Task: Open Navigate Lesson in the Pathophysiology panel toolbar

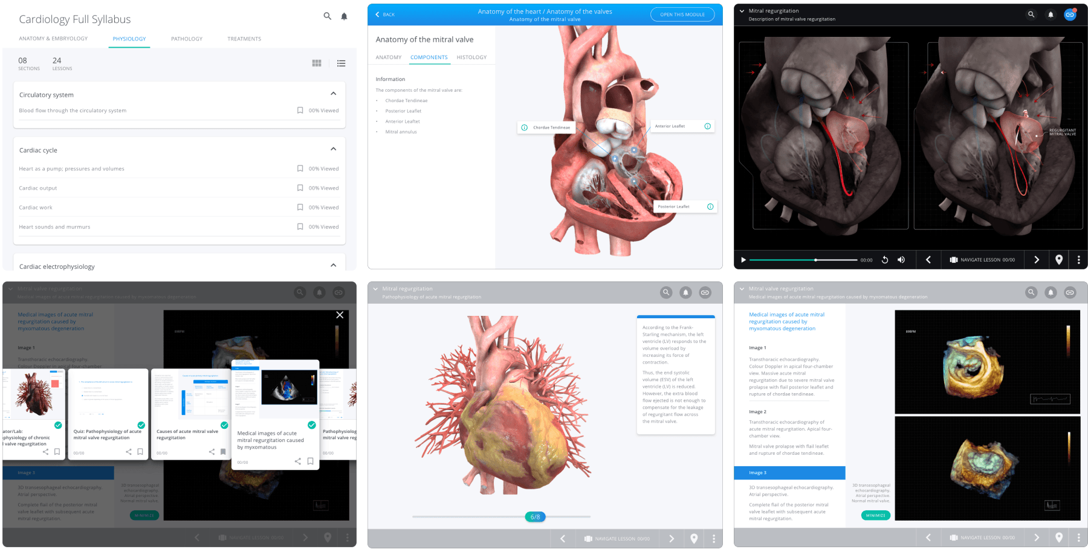Action: 617,539
